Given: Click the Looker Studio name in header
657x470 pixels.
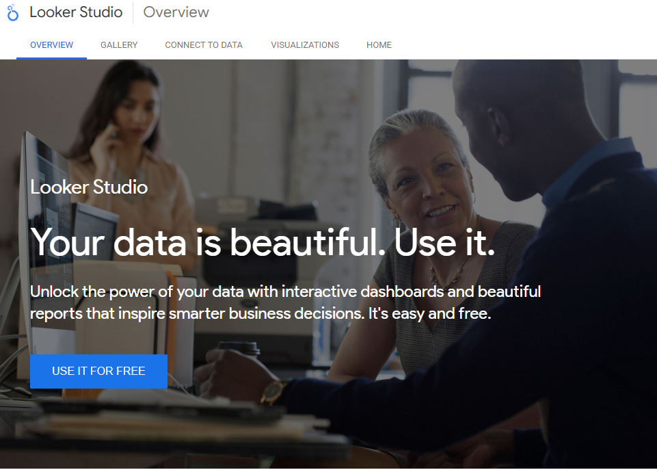Looking at the screenshot, I should coord(76,12).
